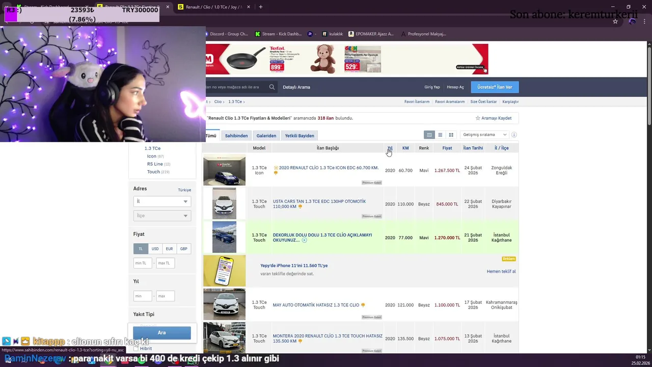This screenshot has width=652, height=367.
Task: Click year max input field
Action: (x=165, y=296)
